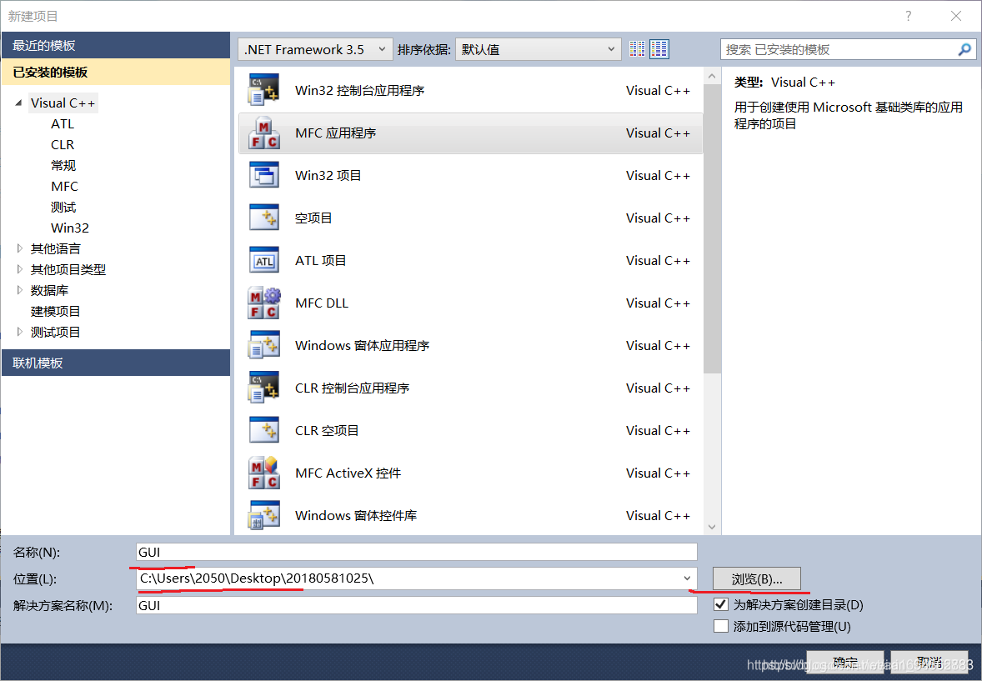Click the Windows 窗体应用程序 name text
The image size is (982, 681).
[x=362, y=345]
